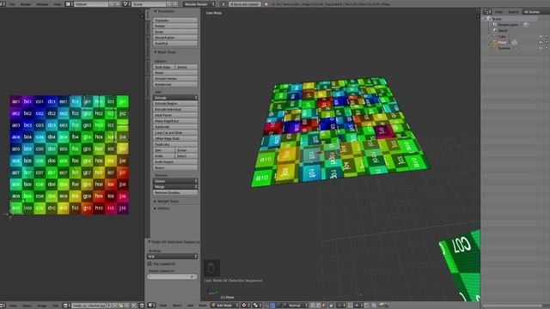The height and width of the screenshot is (309, 550).
Task: Click the UV checker image in UV editor
Action: point(70,154)
